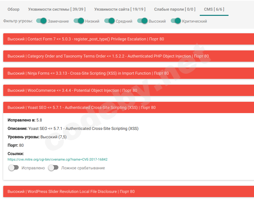Click the Ссылки: label

coord(16,153)
